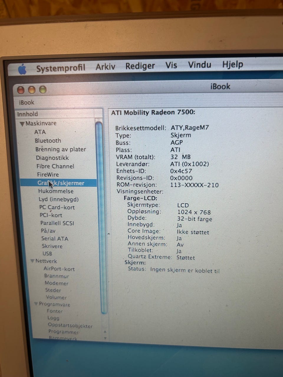
Task: Select USB in the sidebar
Action: pyautogui.click(x=47, y=253)
